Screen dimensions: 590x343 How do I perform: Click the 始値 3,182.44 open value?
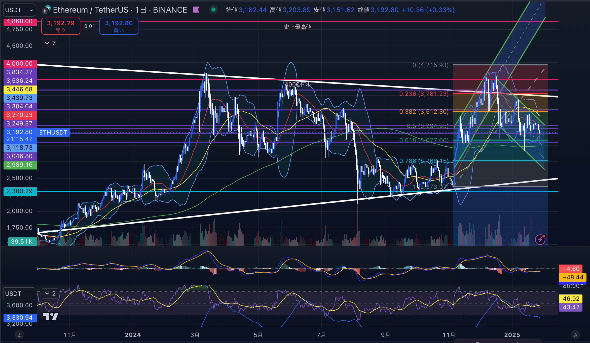pyautogui.click(x=246, y=10)
